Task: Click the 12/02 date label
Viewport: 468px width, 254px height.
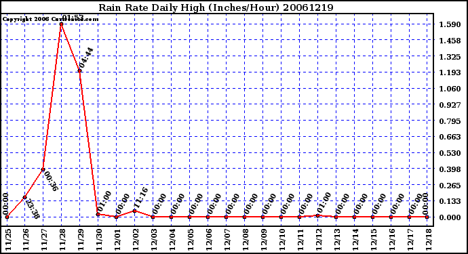Action: pyautogui.click(x=136, y=240)
